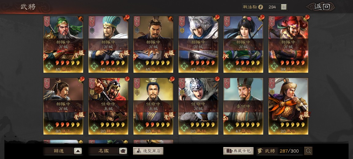The image size is (353, 159).
Task: Click the PK badge on 關銀屏's card
Action: [x=226, y=56]
